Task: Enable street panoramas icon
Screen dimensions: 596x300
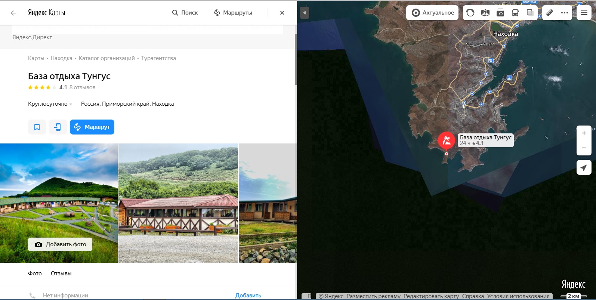Action: coord(485,13)
